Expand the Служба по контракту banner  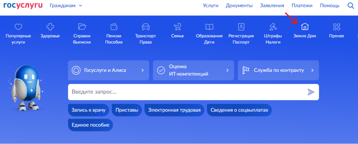pos(278,70)
